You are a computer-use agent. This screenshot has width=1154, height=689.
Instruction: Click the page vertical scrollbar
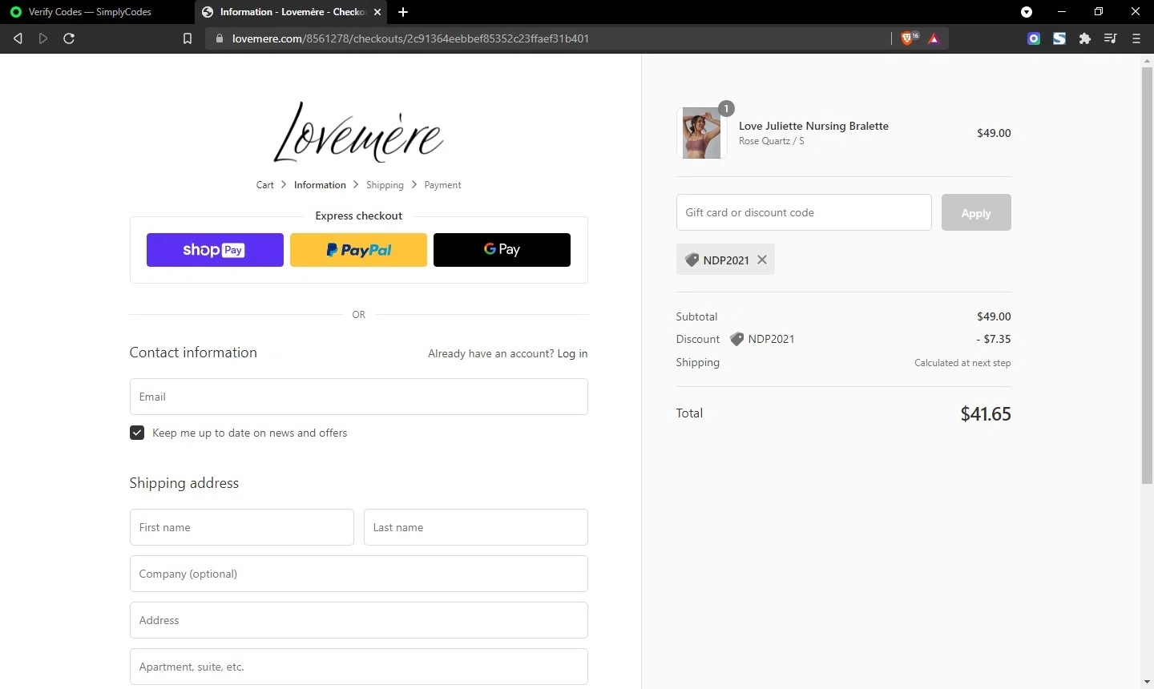[1147, 276]
